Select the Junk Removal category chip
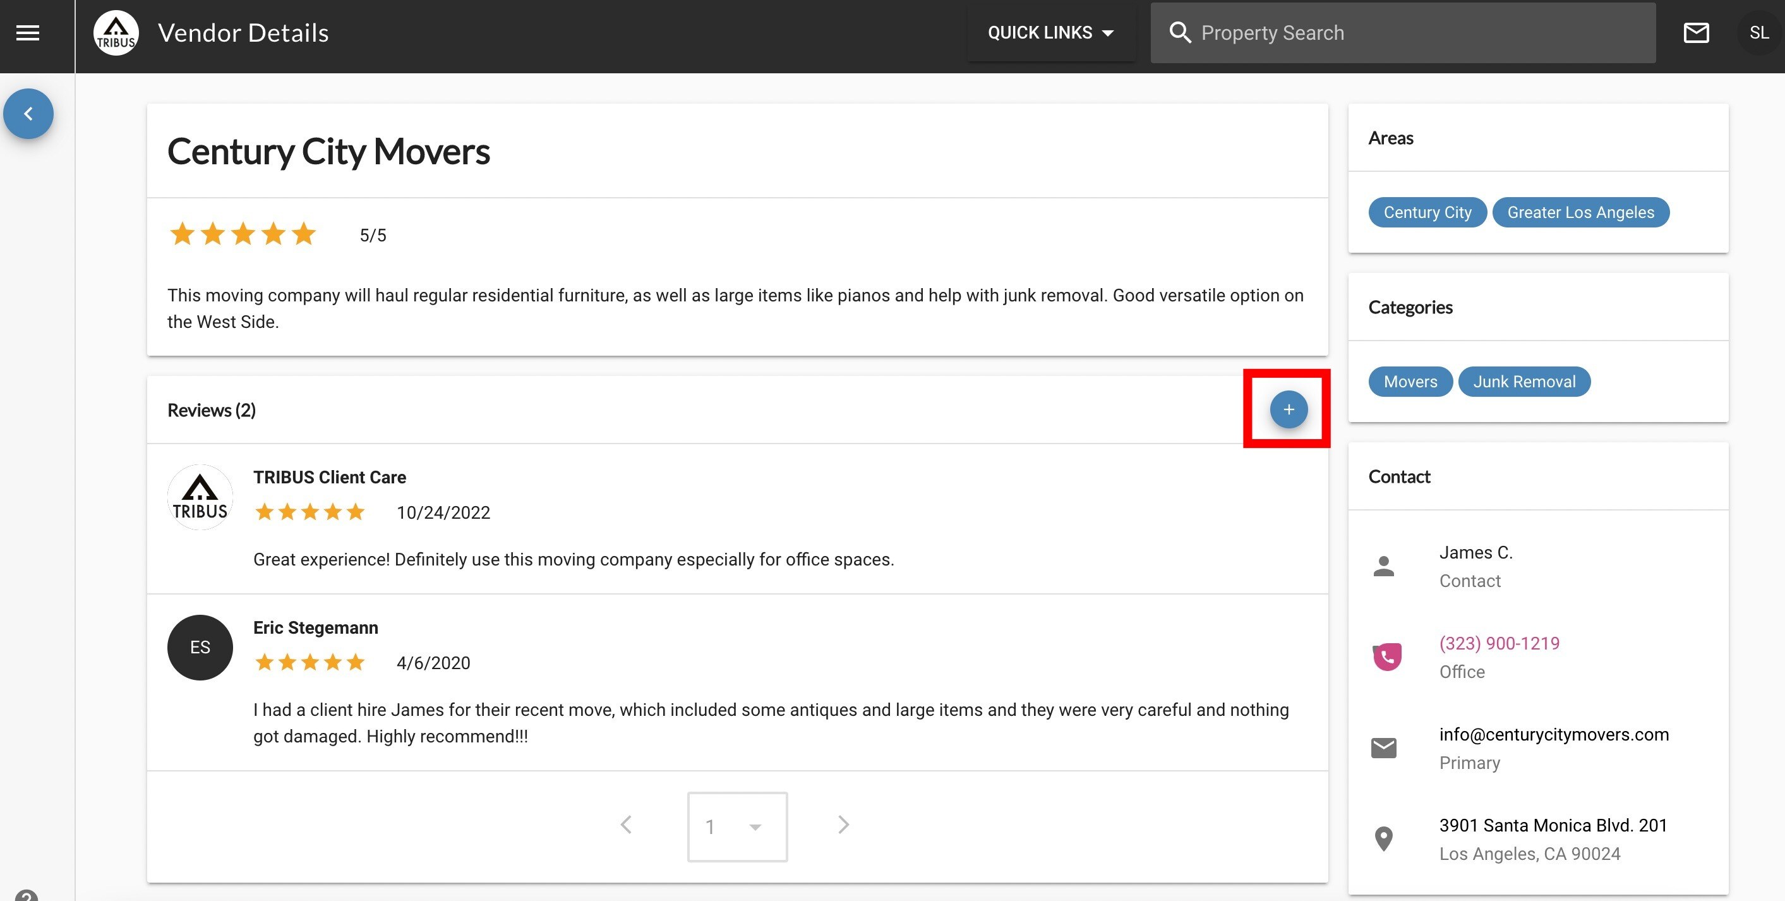Image resolution: width=1785 pixels, height=901 pixels. 1524,381
